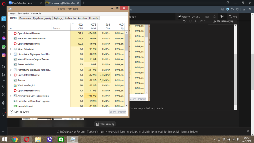The width and height of the screenshot is (254, 143).
Task: Click Ön izleme yap in forum editor
Action: [x=223, y=21]
